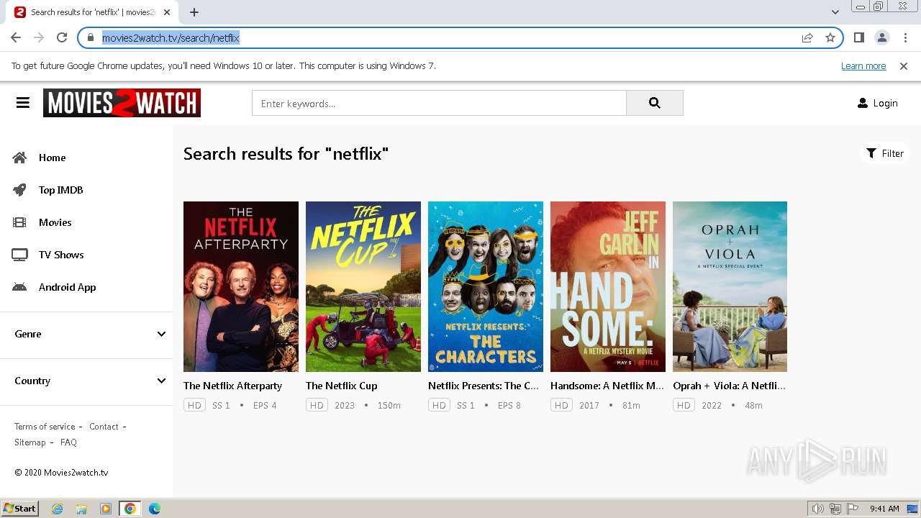Image resolution: width=921 pixels, height=518 pixels.
Task: Reload the page
Action: pyautogui.click(x=62, y=37)
